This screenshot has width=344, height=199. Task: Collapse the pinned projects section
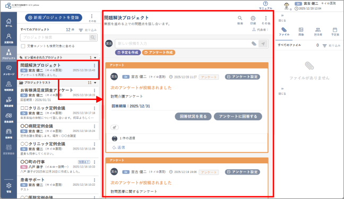tap(95, 57)
